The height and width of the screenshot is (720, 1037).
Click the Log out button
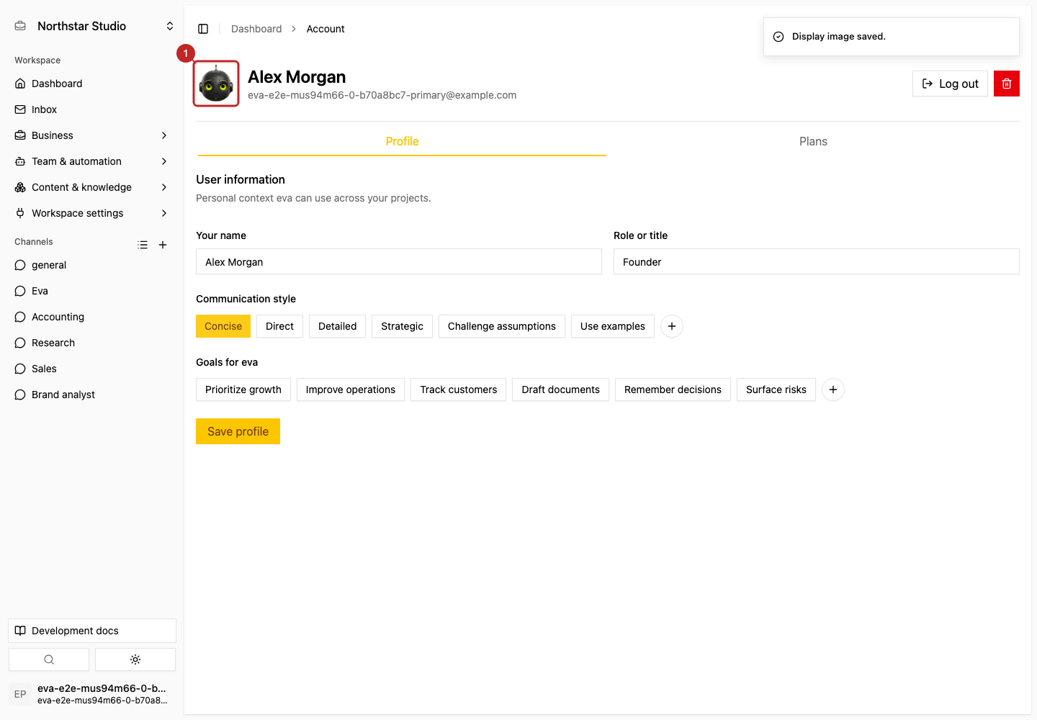[x=950, y=84]
